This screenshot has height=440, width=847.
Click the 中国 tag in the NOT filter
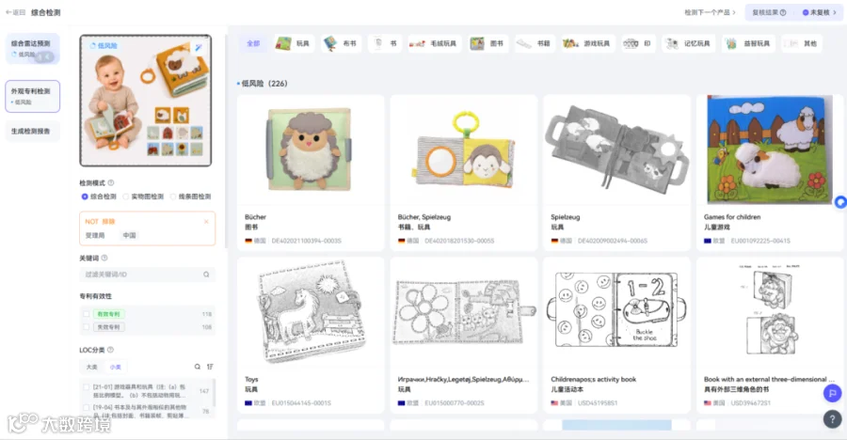129,235
